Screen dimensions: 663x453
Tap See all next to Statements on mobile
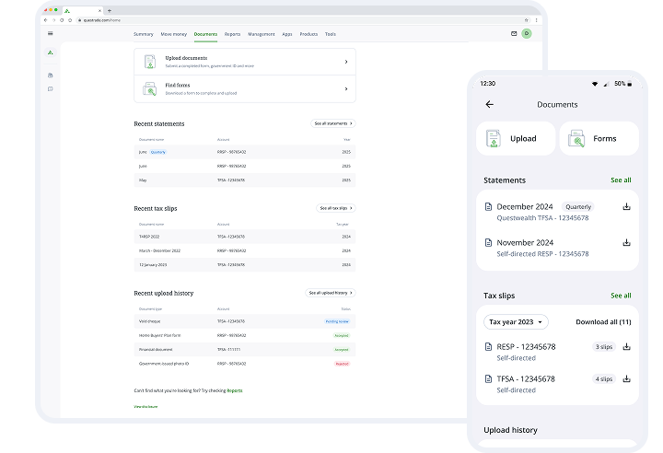tap(621, 180)
